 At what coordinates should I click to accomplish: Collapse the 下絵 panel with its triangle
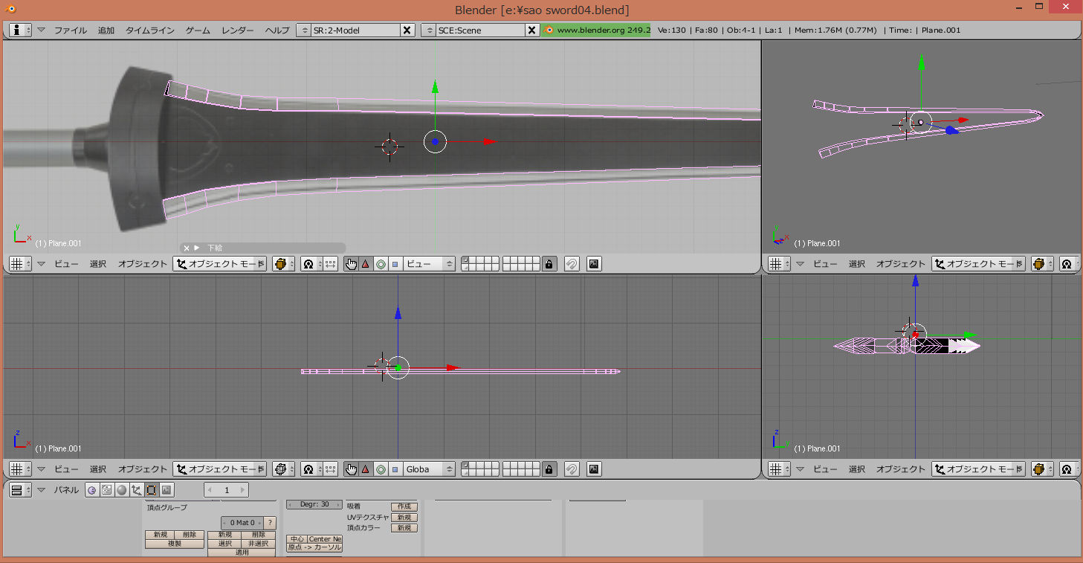(x=197, y=248)
